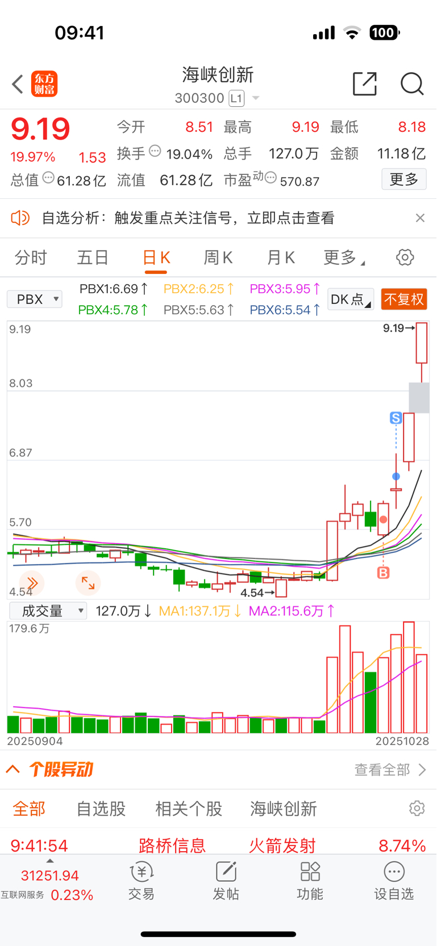This screenshot has height=946, width=437.
Task: Tap the MA2:115.6万 volume average
Action: [292, 611]
